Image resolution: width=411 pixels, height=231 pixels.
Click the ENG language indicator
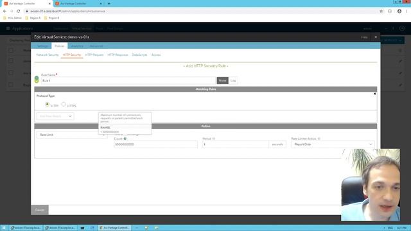390,228
